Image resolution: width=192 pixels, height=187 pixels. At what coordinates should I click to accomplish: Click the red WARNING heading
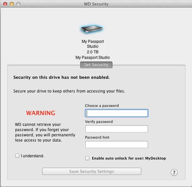click(x=41, y=113)
